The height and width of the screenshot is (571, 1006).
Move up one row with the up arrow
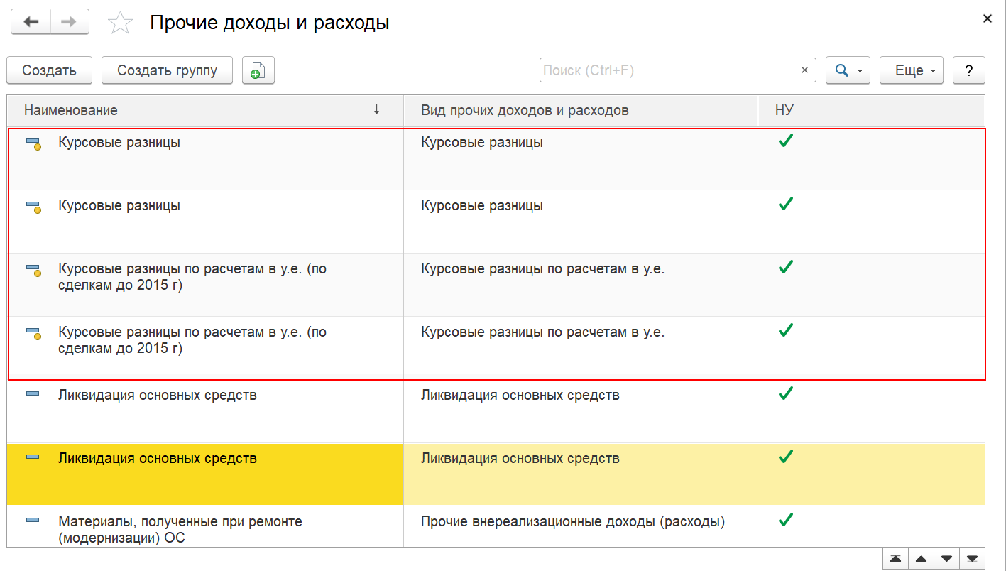pos(921,558)
